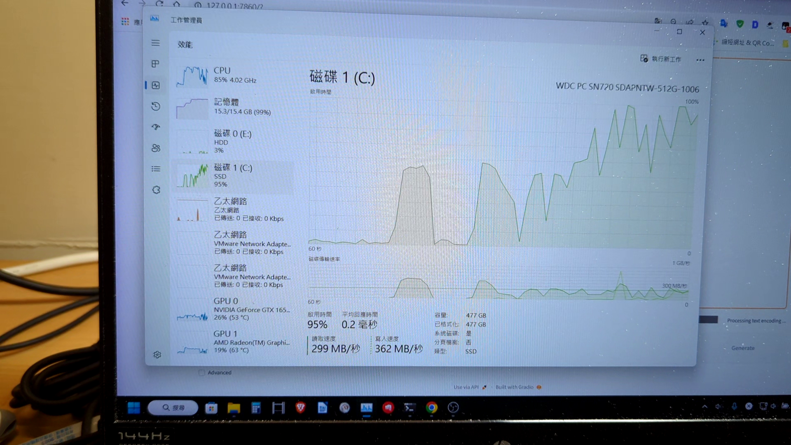
Task: Open Task Manager icon in taskbar
Action: click(366, 408)
